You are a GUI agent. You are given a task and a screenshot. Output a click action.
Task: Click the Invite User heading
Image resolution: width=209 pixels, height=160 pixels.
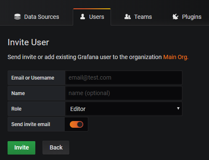[x=28, y=42]
